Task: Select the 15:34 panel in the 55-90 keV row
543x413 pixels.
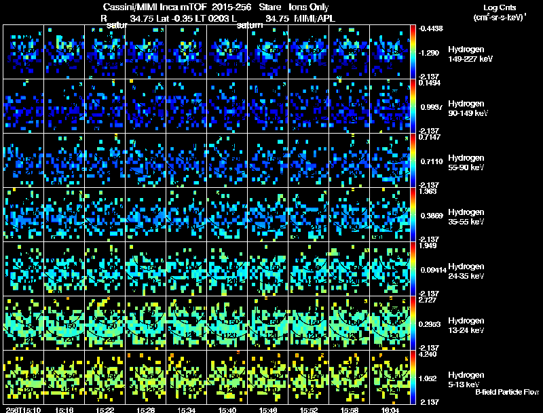Action: click(x=187, y=160)
